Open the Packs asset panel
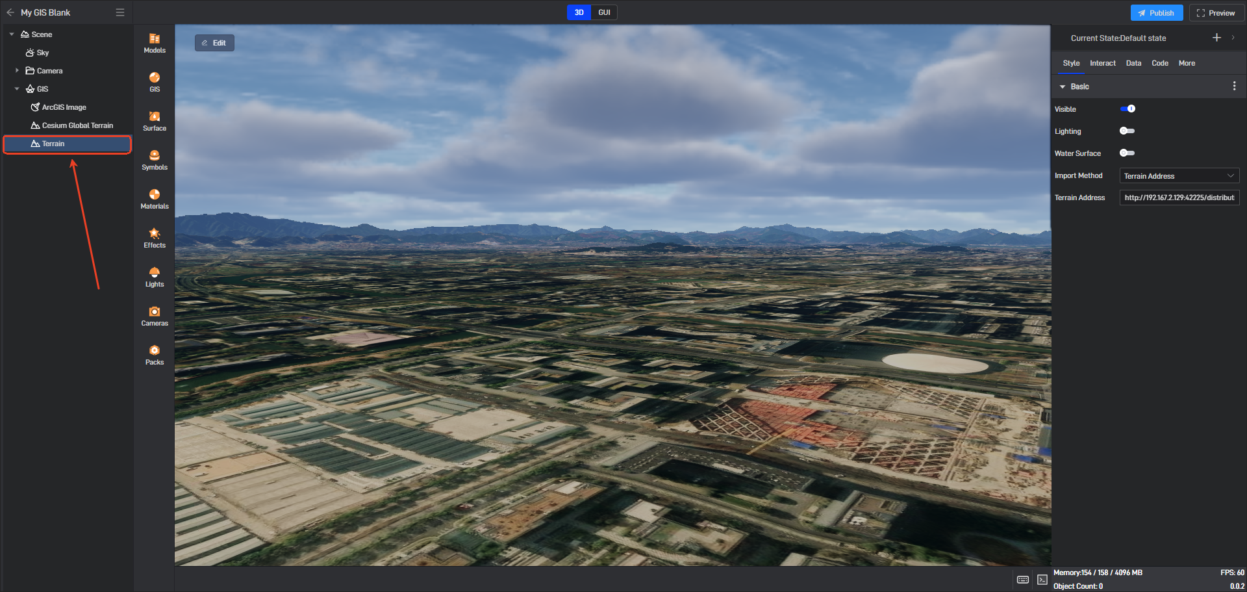This screenshot has height=592, width=1247. [x=155, y=355]
